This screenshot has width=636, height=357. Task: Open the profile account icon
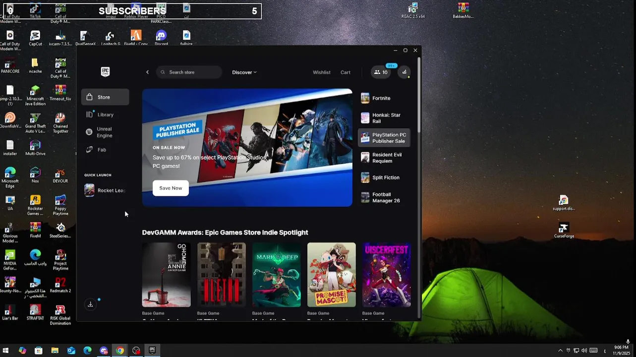tap(404, 72)
